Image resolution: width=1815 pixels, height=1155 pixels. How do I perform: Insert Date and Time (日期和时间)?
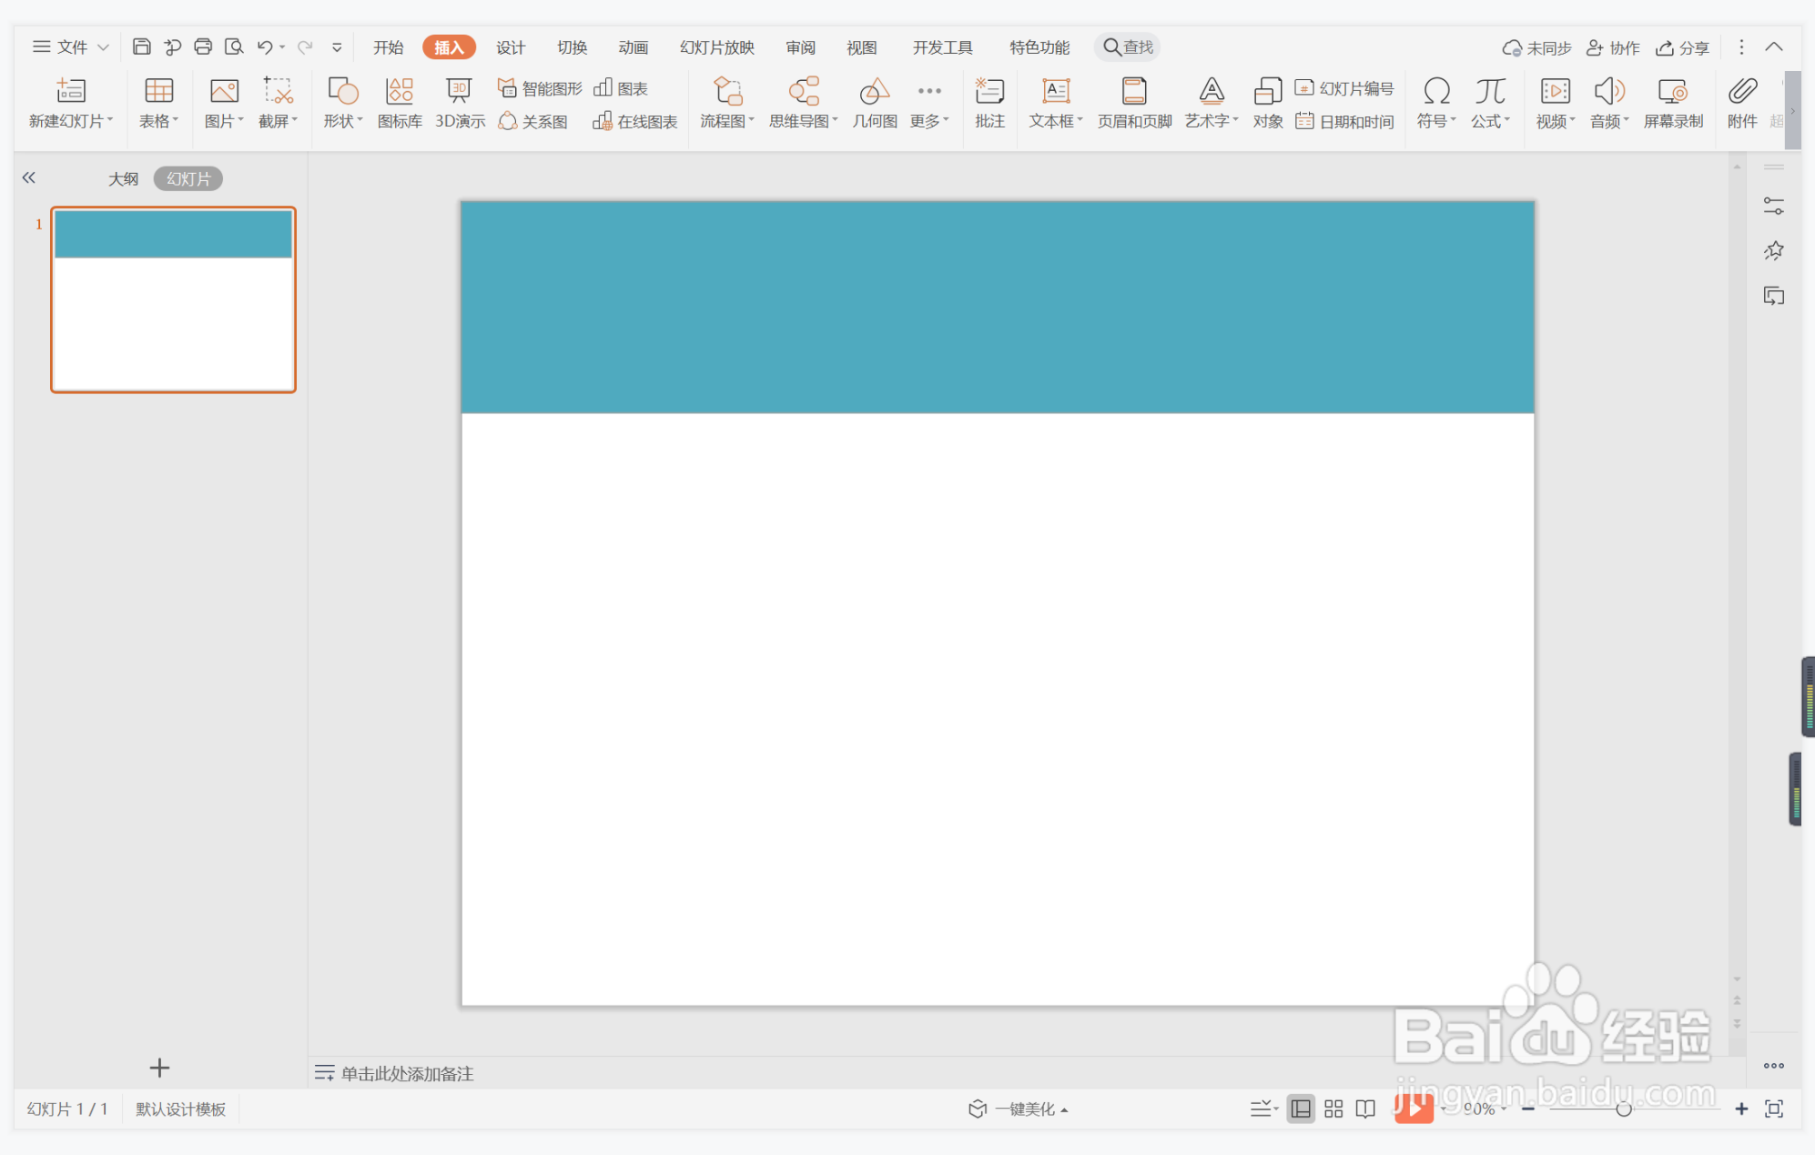click(x=1344, y=121)
